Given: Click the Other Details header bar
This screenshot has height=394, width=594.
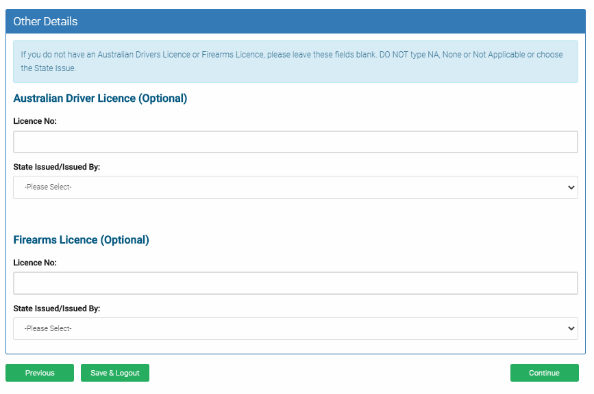Looking at the screenshot, I should pos(297,21).
